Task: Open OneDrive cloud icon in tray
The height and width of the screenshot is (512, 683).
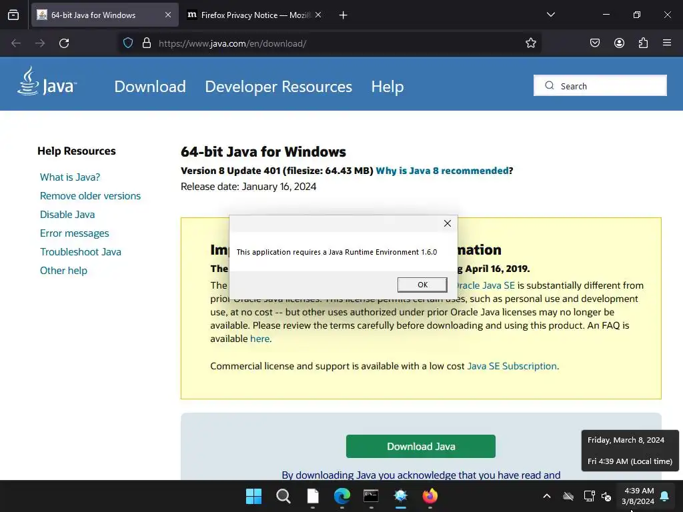Action: point(568,496)
